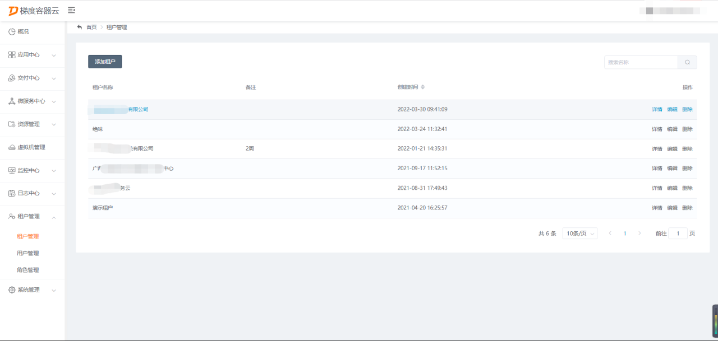This screenshot has width=718, height=341.
Task: Select the 租户管理 submenu item
Action: click(28, 236)
